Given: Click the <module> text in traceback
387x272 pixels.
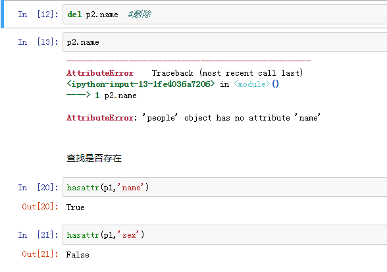Looking at the screenshot, I should [252, 84].
